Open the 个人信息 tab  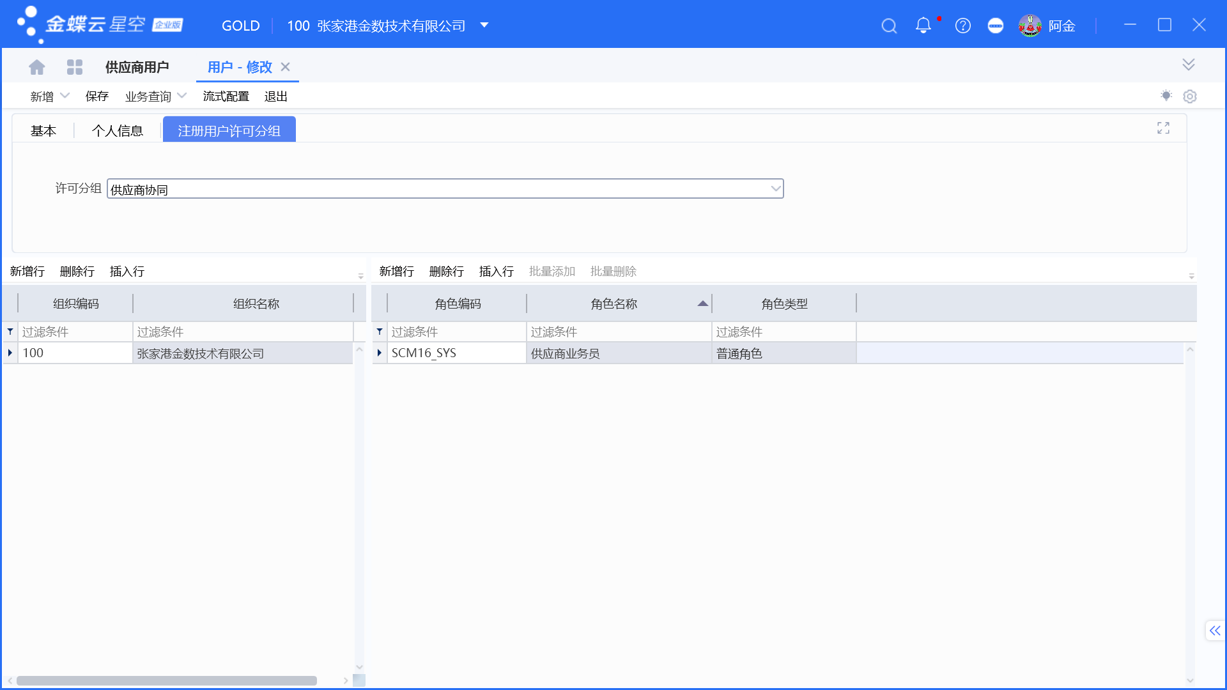click(118, 130)
